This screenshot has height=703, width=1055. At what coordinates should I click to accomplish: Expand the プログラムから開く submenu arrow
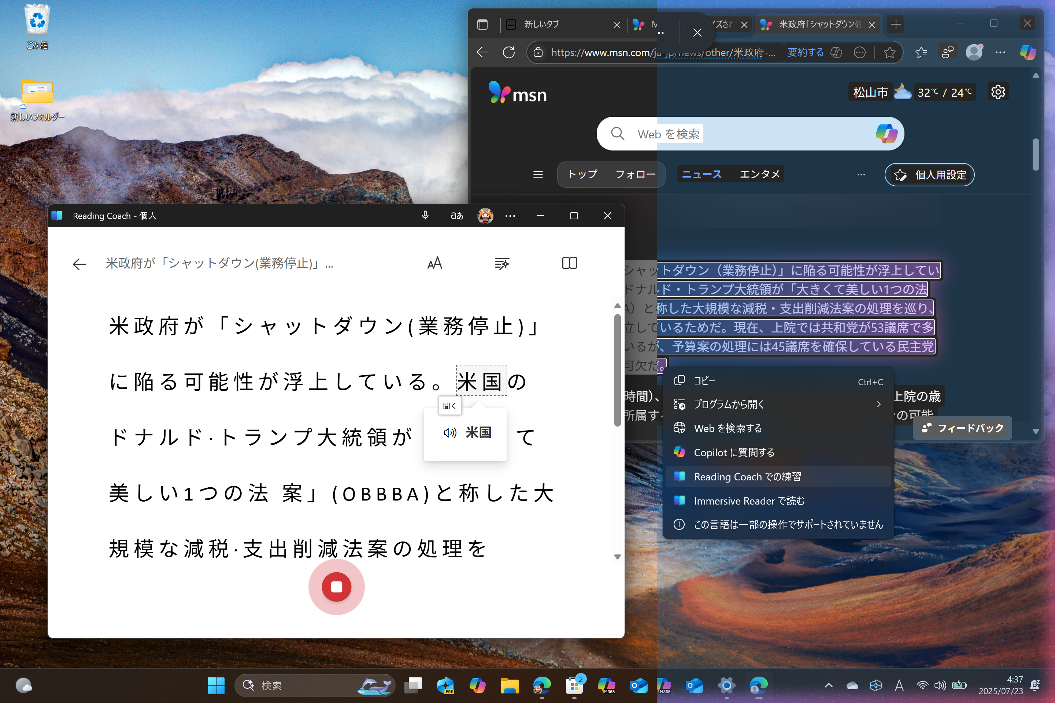tap(878, 404)
